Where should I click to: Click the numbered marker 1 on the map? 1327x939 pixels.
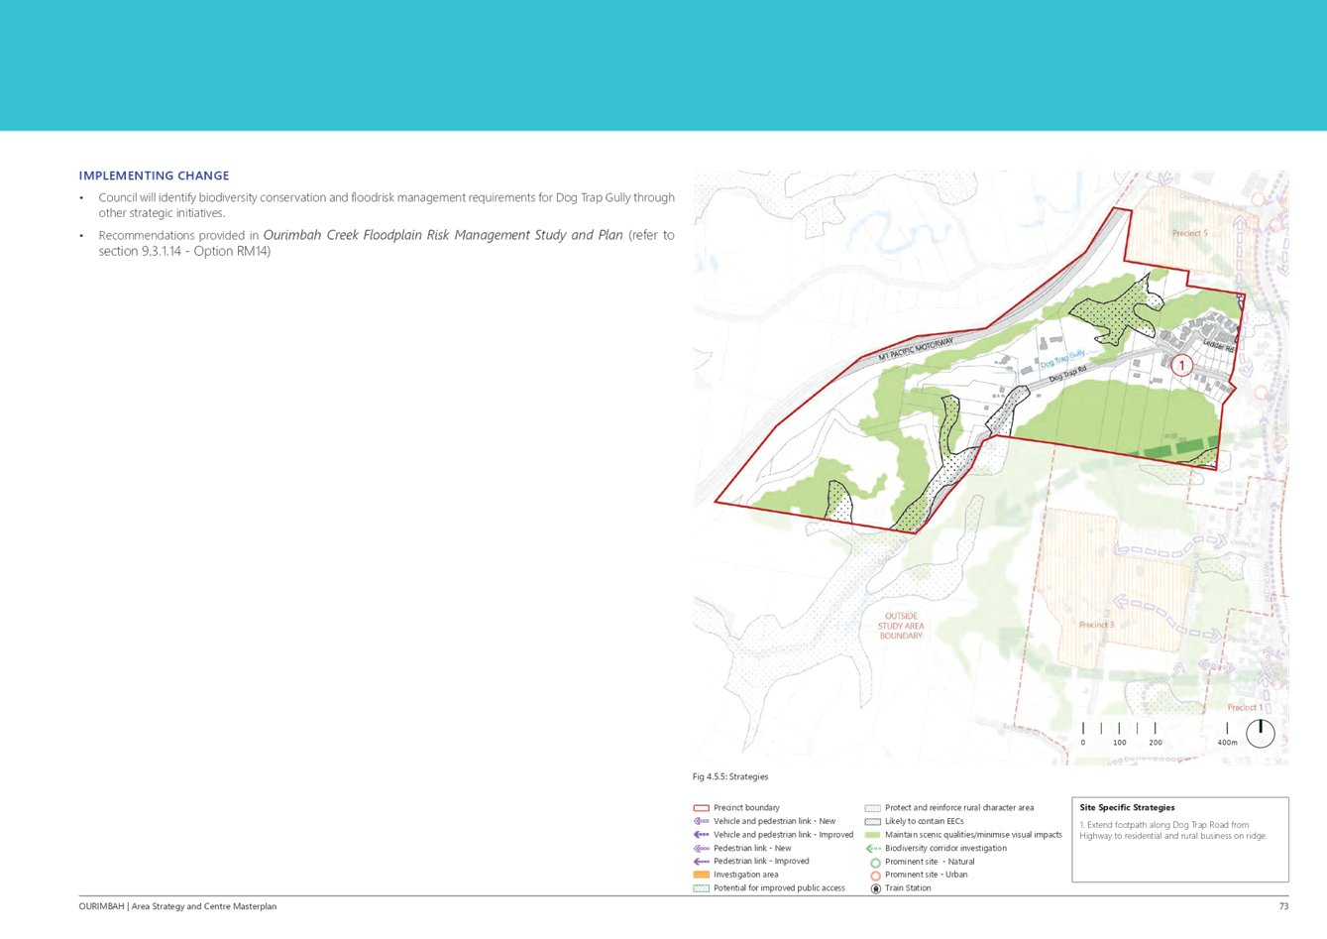point(1184,364)
